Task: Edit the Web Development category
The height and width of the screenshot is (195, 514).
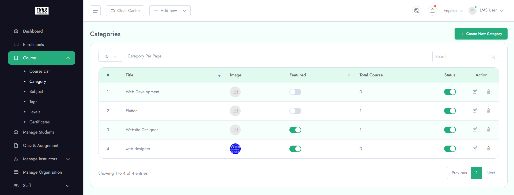Action: tap(475, 92)
